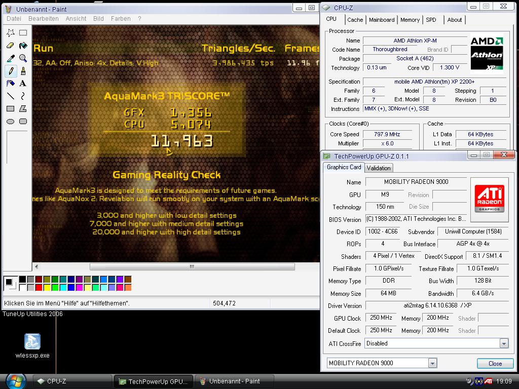Click Paint's horizontal scrollbar thumb
The image size is (519, 389).
192,266
